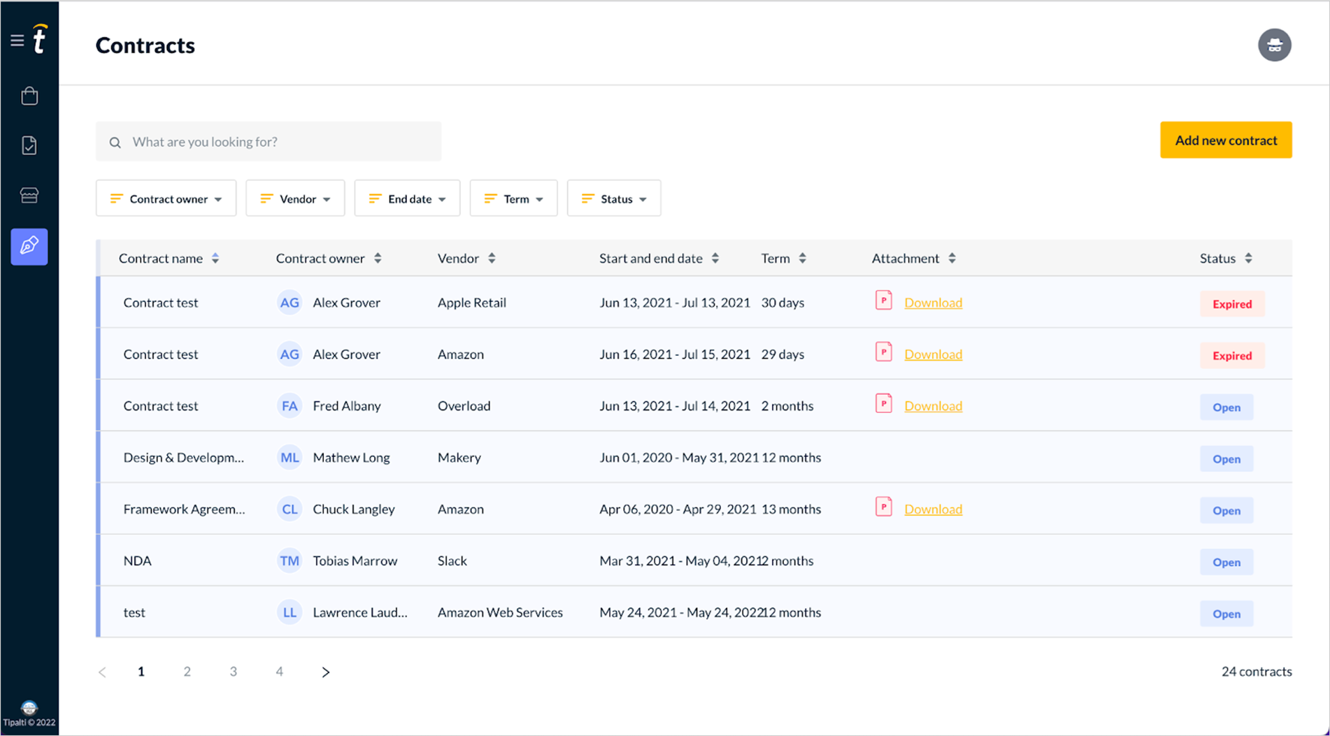Viewport: 1330px width, 736px height.
Task: Click Add new contract button
Action: pyautogui.click(x=1226, y=140)
